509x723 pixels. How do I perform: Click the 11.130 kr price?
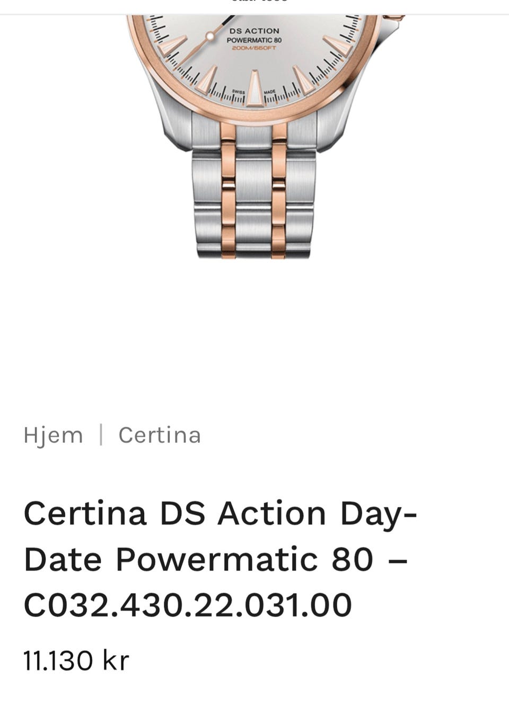[x=76, y=660]
